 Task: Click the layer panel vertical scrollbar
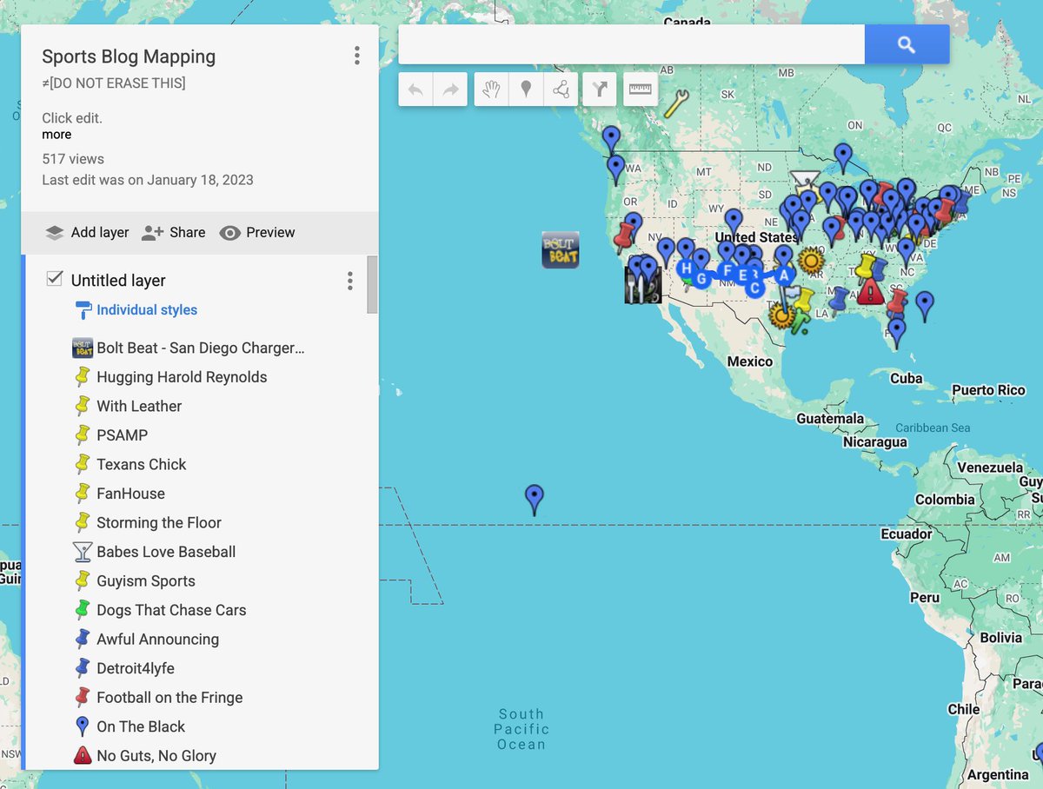click(x=372, y=284)
